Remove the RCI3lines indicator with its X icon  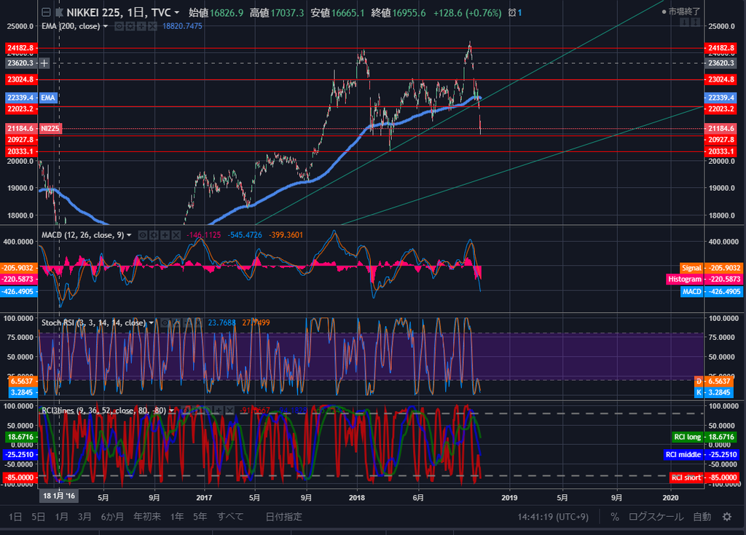(229, 410)
